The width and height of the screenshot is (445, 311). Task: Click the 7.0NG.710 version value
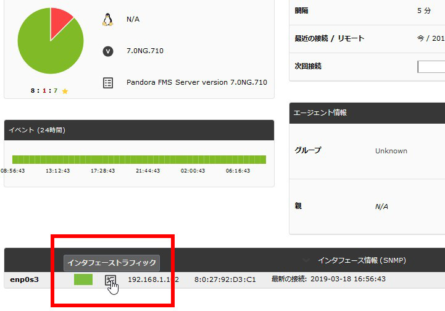click(145, 51)
